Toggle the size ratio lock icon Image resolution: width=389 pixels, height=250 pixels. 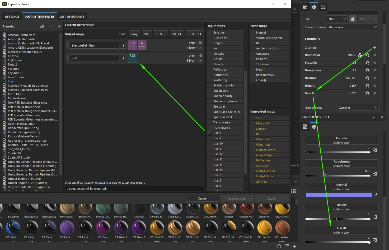(353, 19)
